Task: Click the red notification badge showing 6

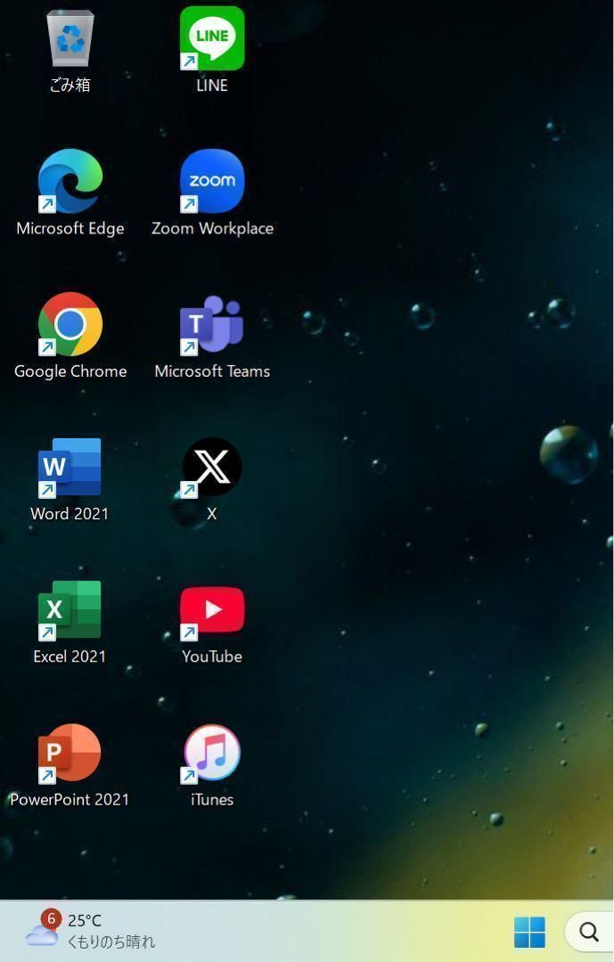Action: click(x=51, y=918)
